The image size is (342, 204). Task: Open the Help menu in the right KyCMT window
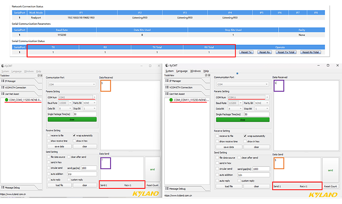[x=206, y=71]
